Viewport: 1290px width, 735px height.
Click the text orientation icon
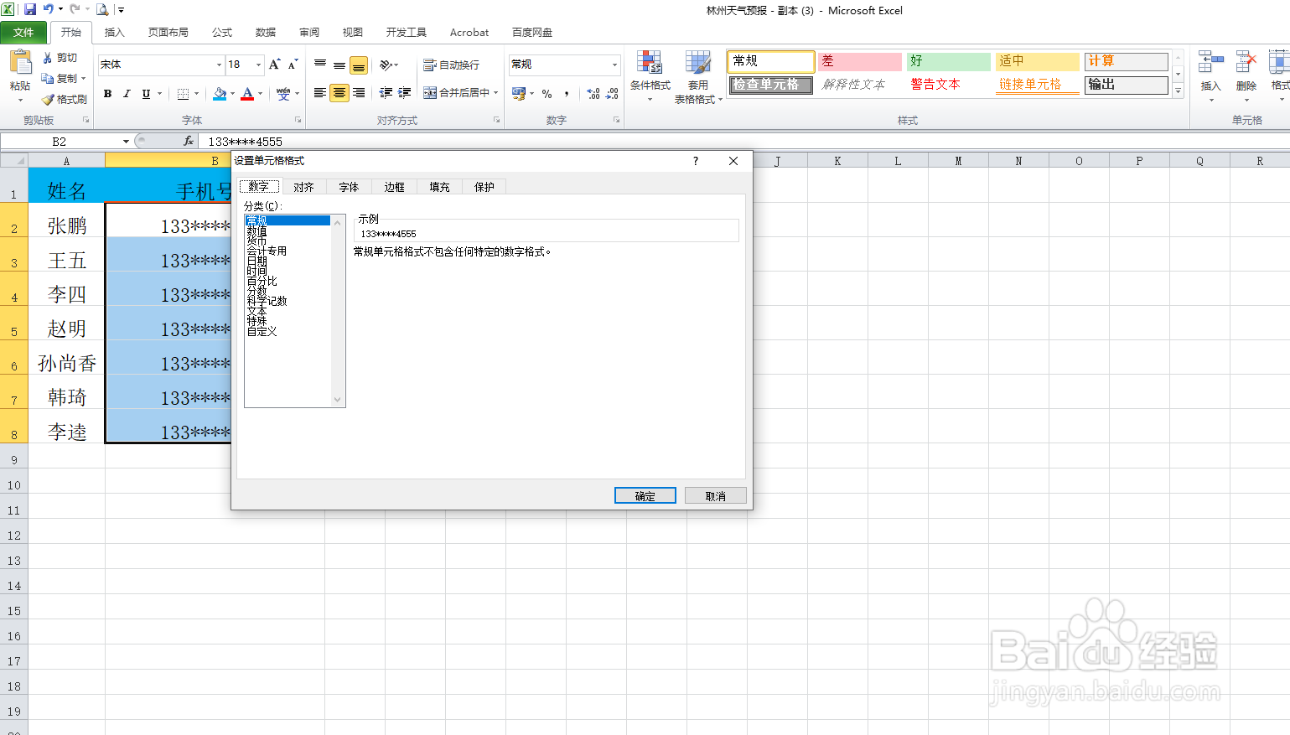386,65
